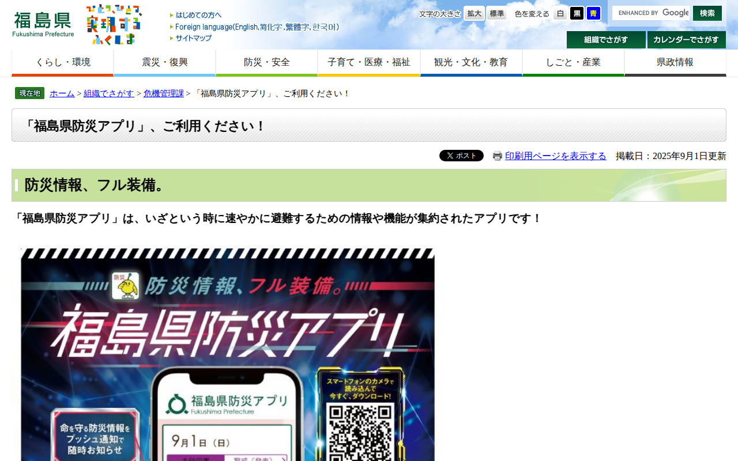Select the blue 青 color scheme
Viewport: 738px width, 461px height.
(594, 13)
